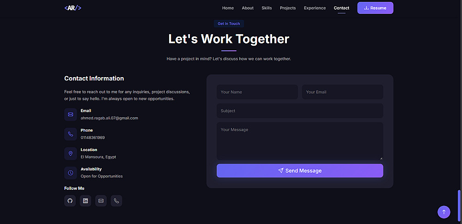Open the About section from the navbar
Screen dimensions: 462x224
coord(248,8)
